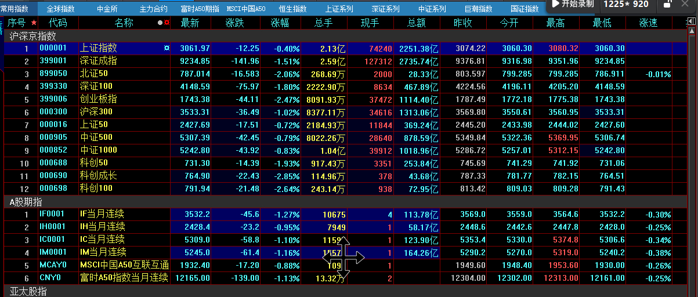
Task: Expand the 亚太股指 group header
Action: click(346, 291)
